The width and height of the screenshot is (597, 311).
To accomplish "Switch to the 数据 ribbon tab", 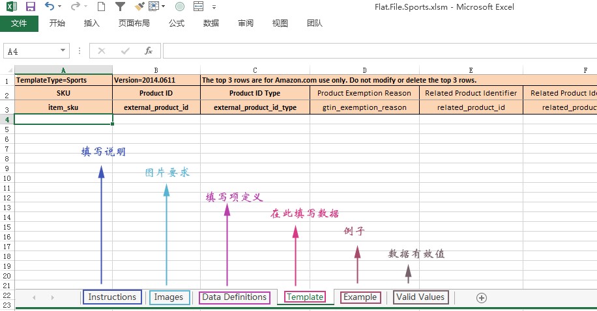I will point(211,23).
